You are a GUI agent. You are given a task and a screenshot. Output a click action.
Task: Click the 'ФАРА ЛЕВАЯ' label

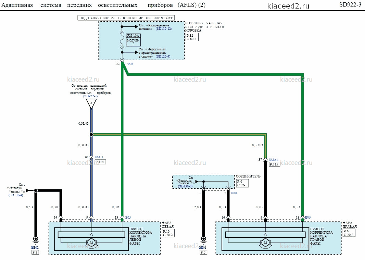[168, 225]
